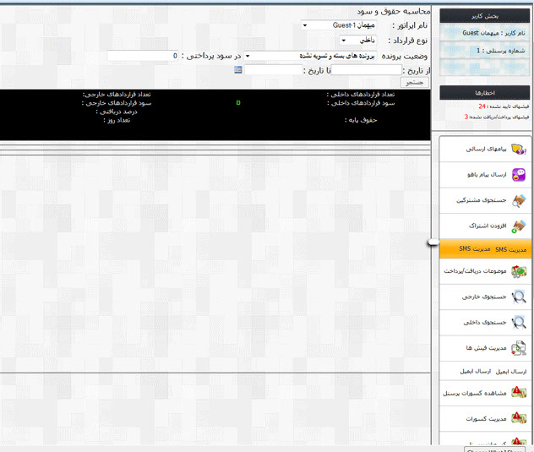Click the افزودن اشتراک add subscription icon
Viewport: 534px width, 452px height.
coord(519,226)
